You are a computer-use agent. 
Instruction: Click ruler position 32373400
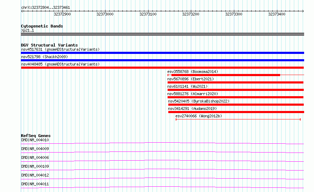coord(277,14)
